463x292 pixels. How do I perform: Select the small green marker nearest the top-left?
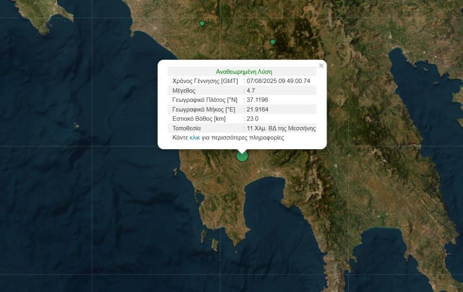click(x=202, y=23)
